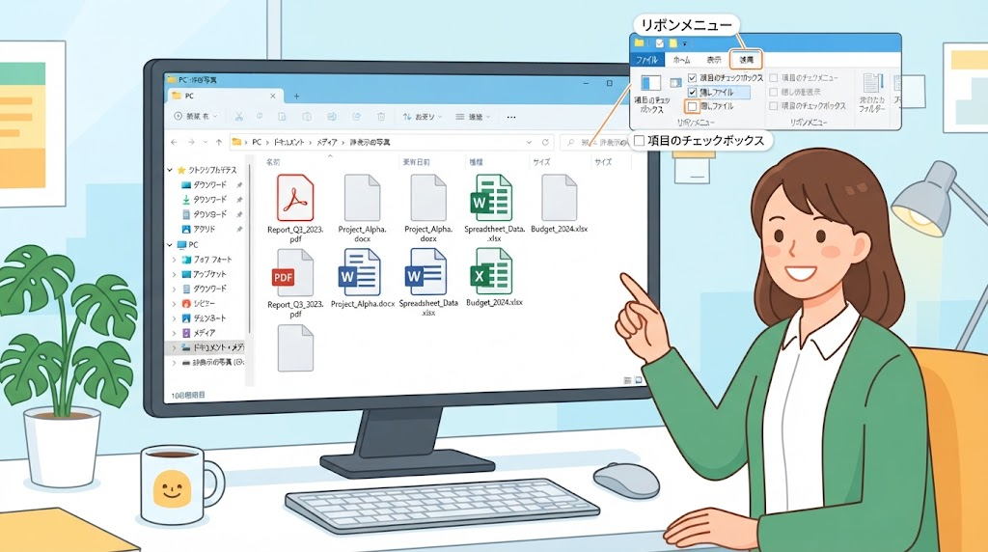Open the ファイル tab in the ribbon
This screenshot has height=552, width=988.
(645, 60)
